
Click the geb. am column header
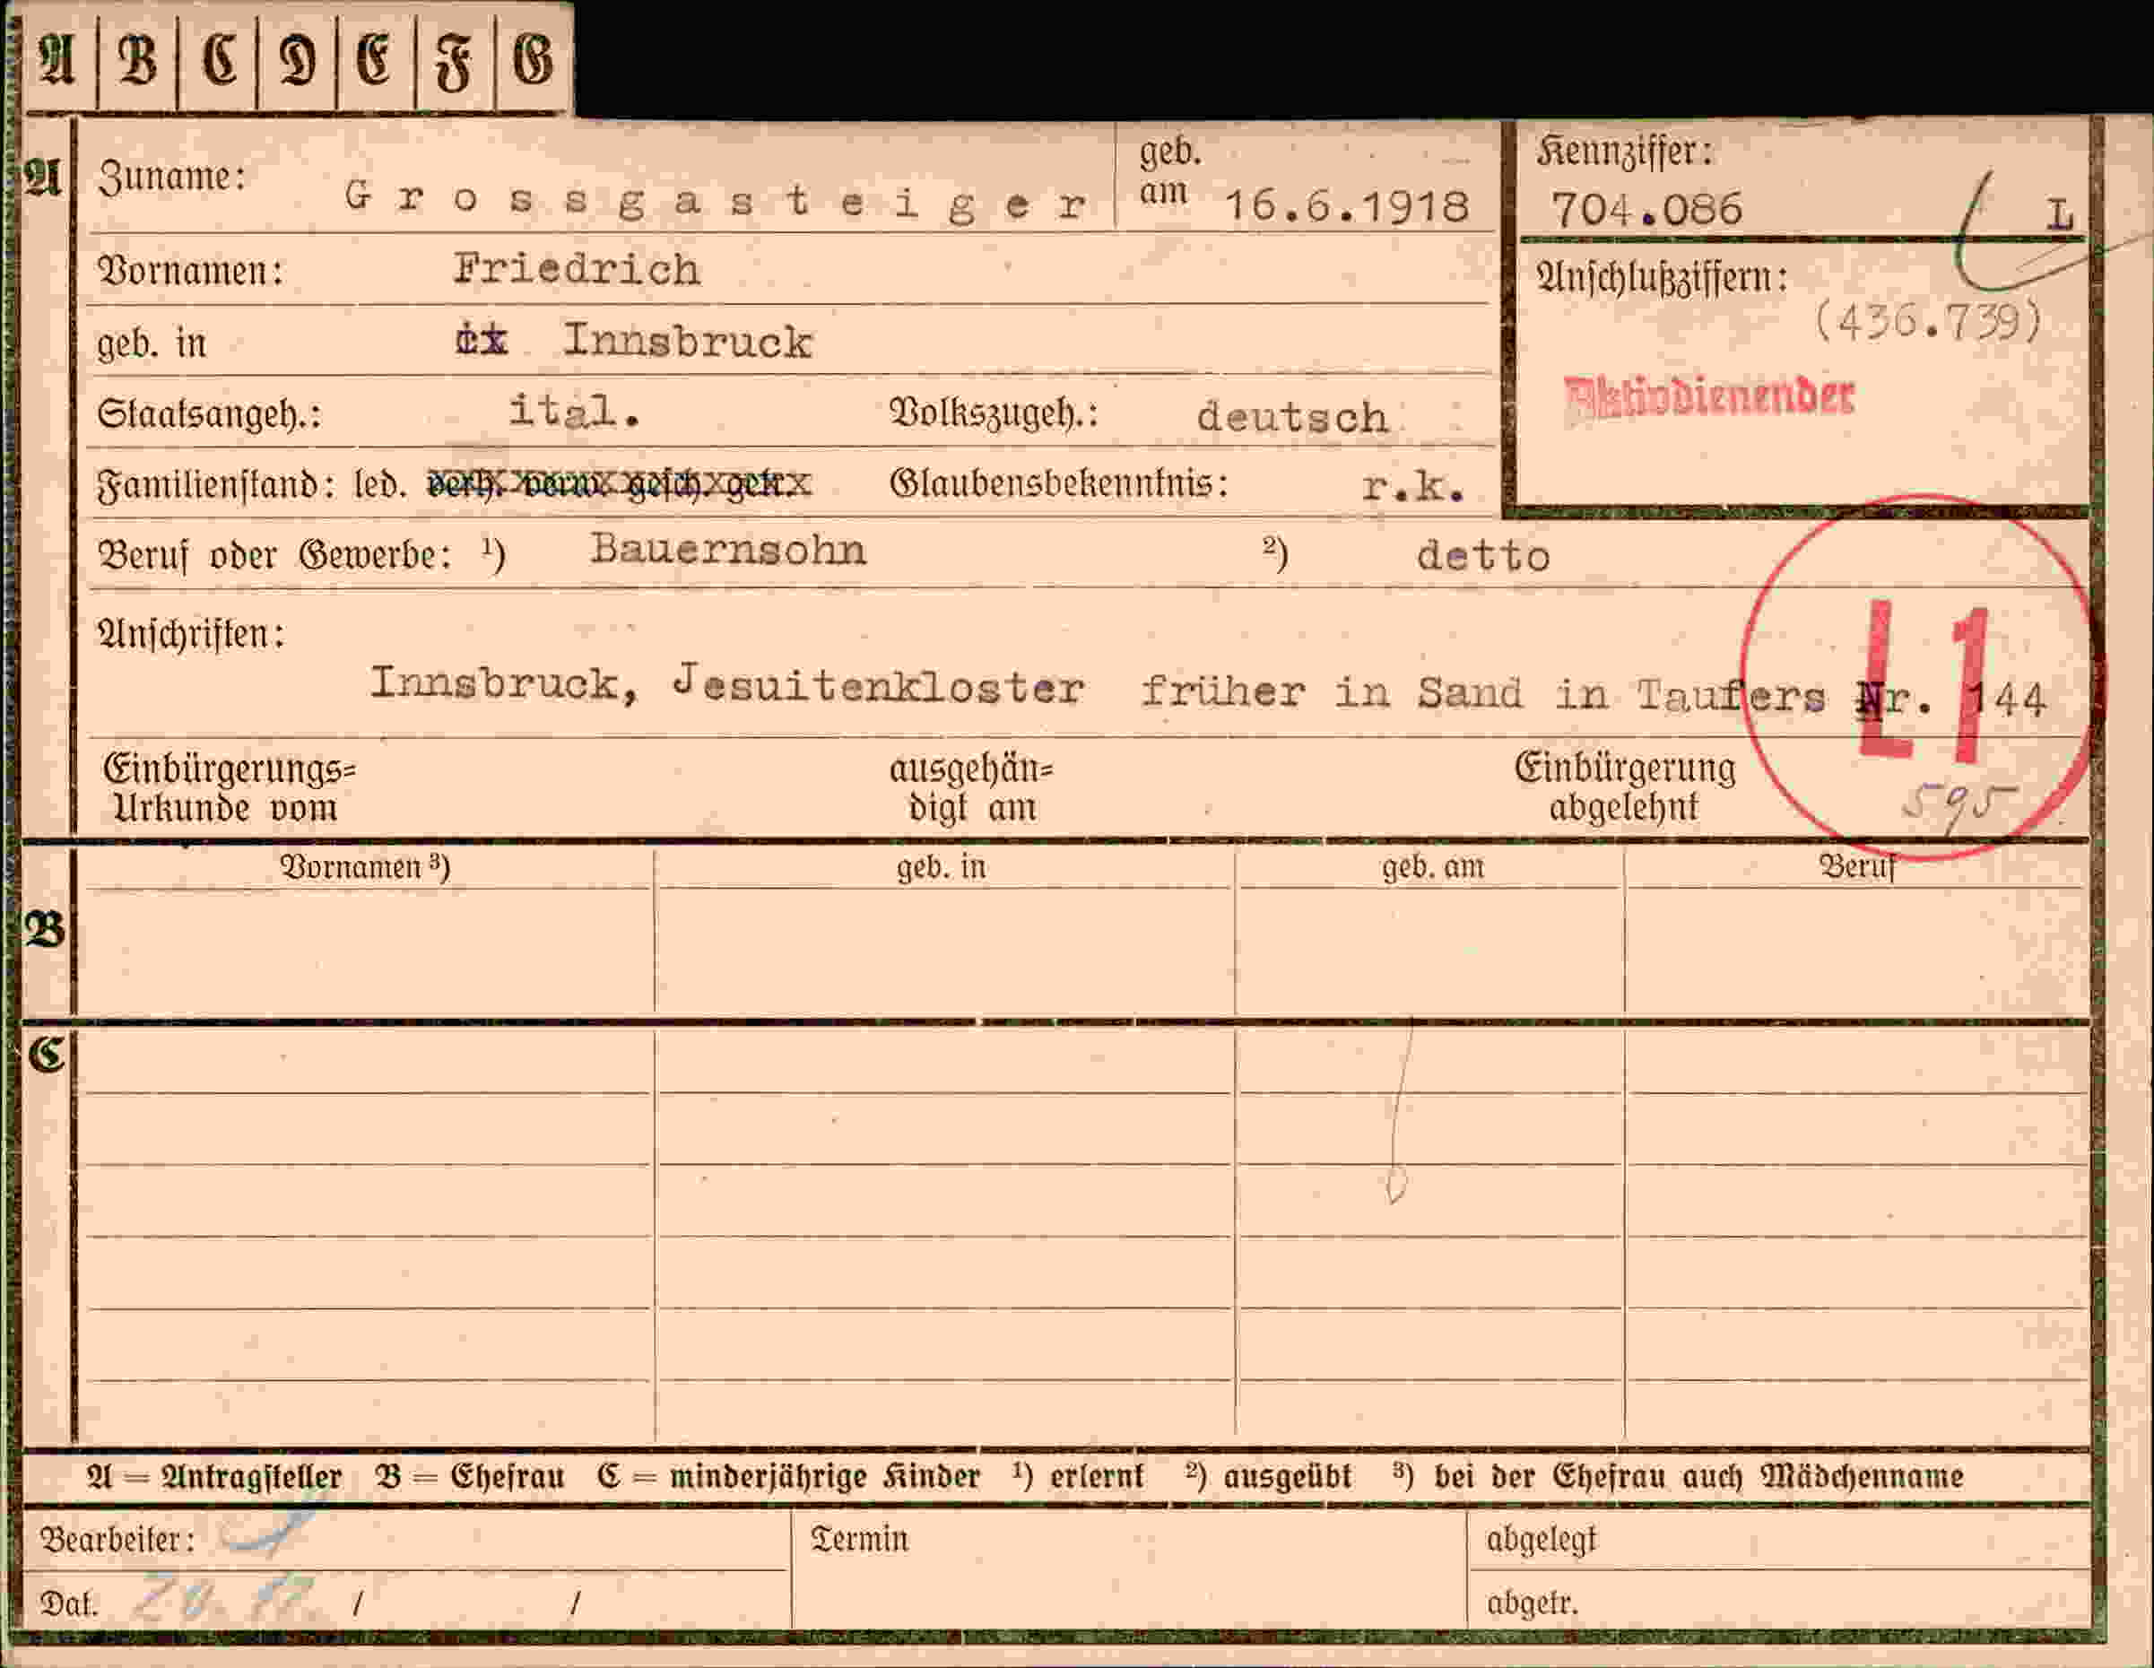(1432, 867)
